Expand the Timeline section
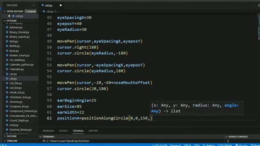This screenshot has width=260, height=146. (x=12, y=141)
